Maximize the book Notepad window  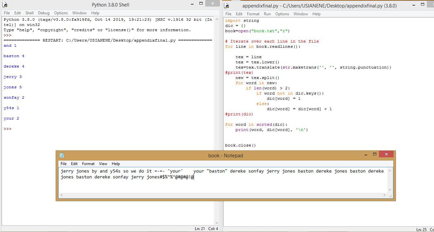[x=375, y=154]
